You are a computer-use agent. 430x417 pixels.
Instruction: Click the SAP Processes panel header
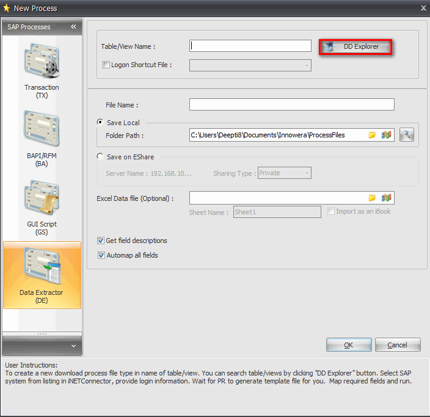pos(42,27)
